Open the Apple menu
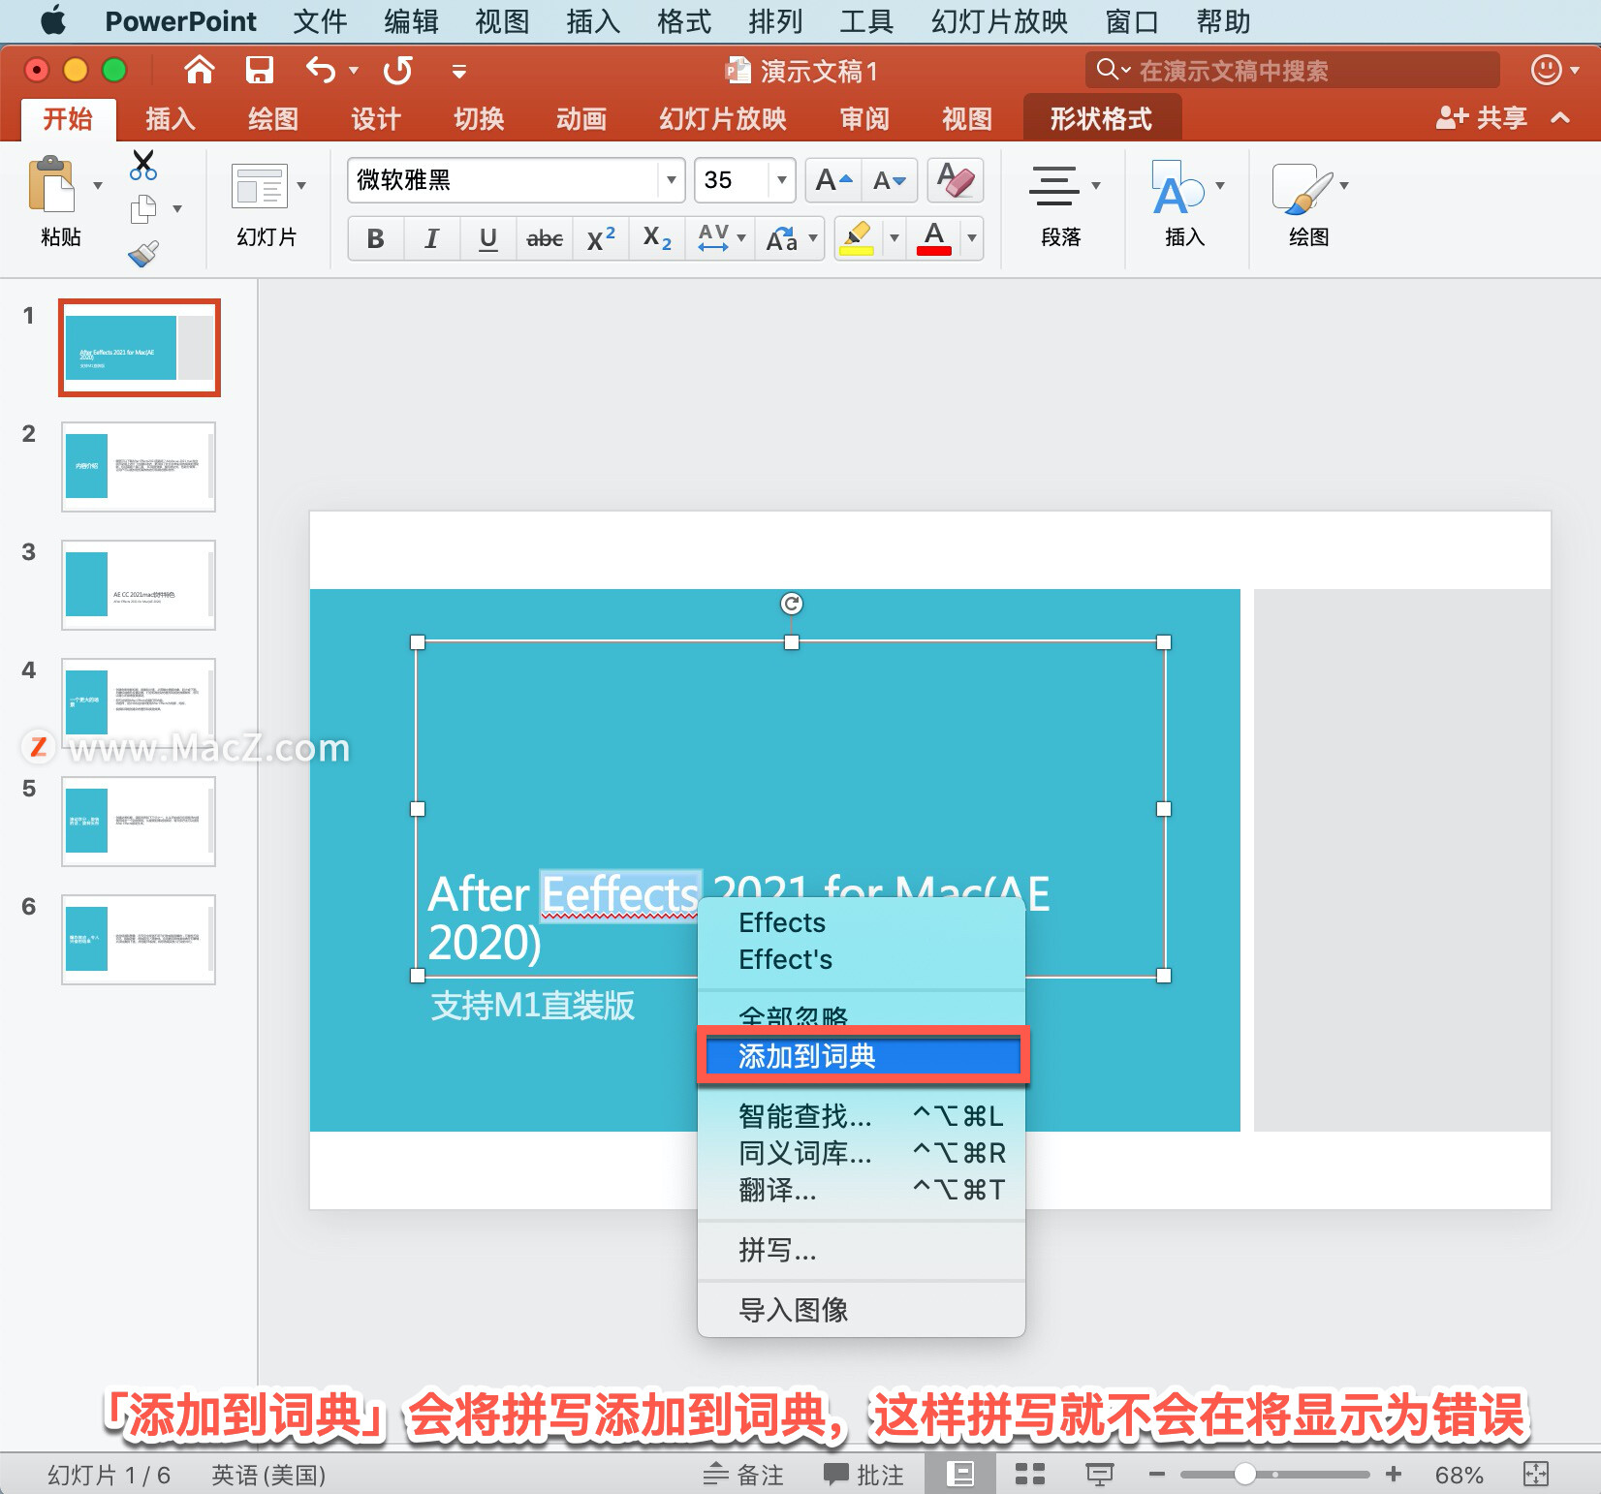 53,20
